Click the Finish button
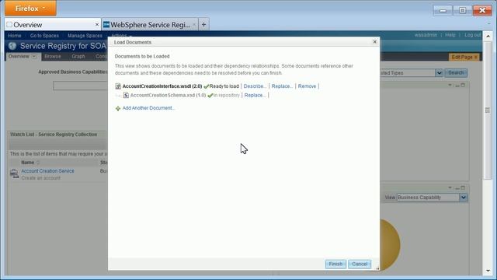497x280 pixels. coord(335,264)
